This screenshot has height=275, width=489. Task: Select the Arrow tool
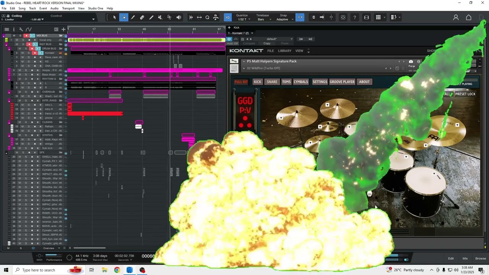pyautogui.click(x=115, y=17)
